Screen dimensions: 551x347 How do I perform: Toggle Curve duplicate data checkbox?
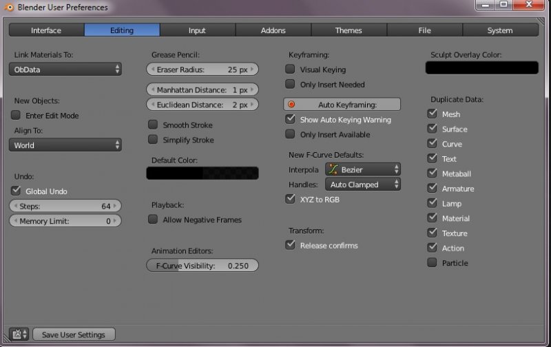pos(433,143)
